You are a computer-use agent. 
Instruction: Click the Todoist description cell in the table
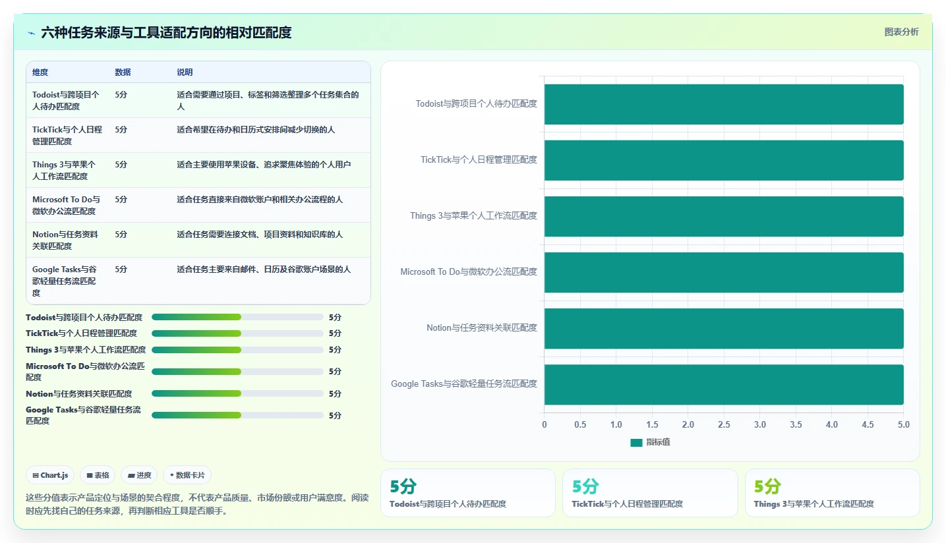pos(268,100)
